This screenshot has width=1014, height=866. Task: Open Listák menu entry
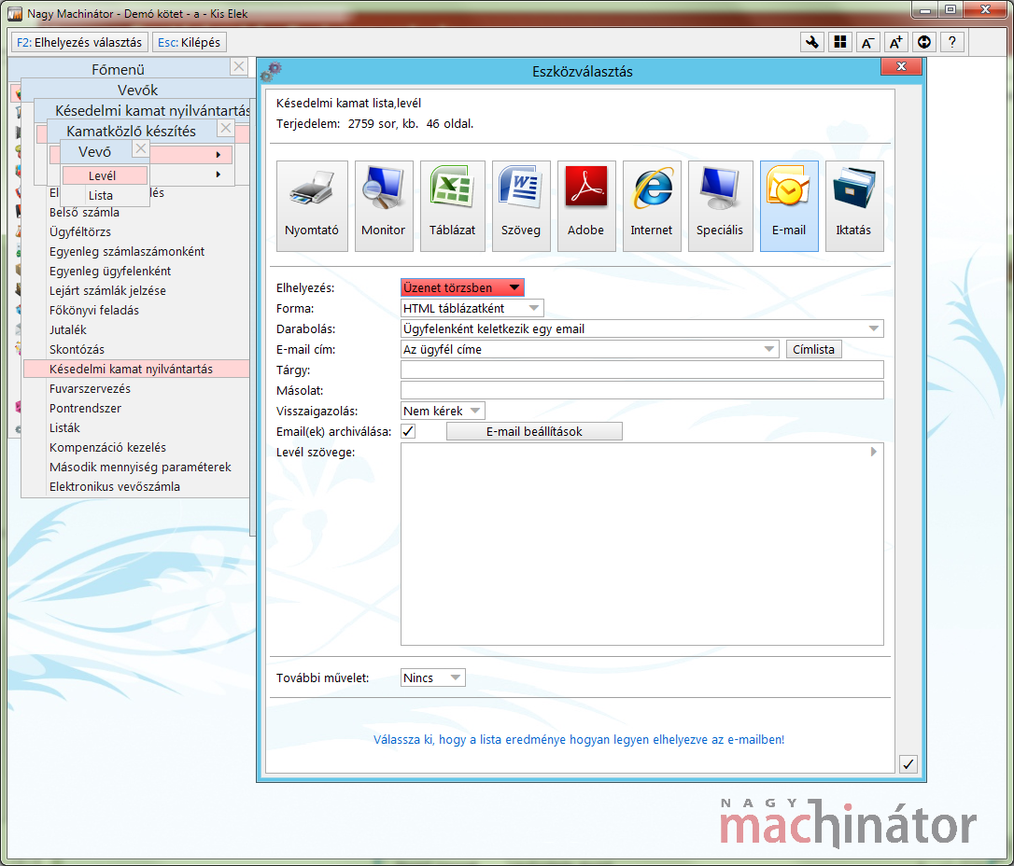[x=64, y=427]
